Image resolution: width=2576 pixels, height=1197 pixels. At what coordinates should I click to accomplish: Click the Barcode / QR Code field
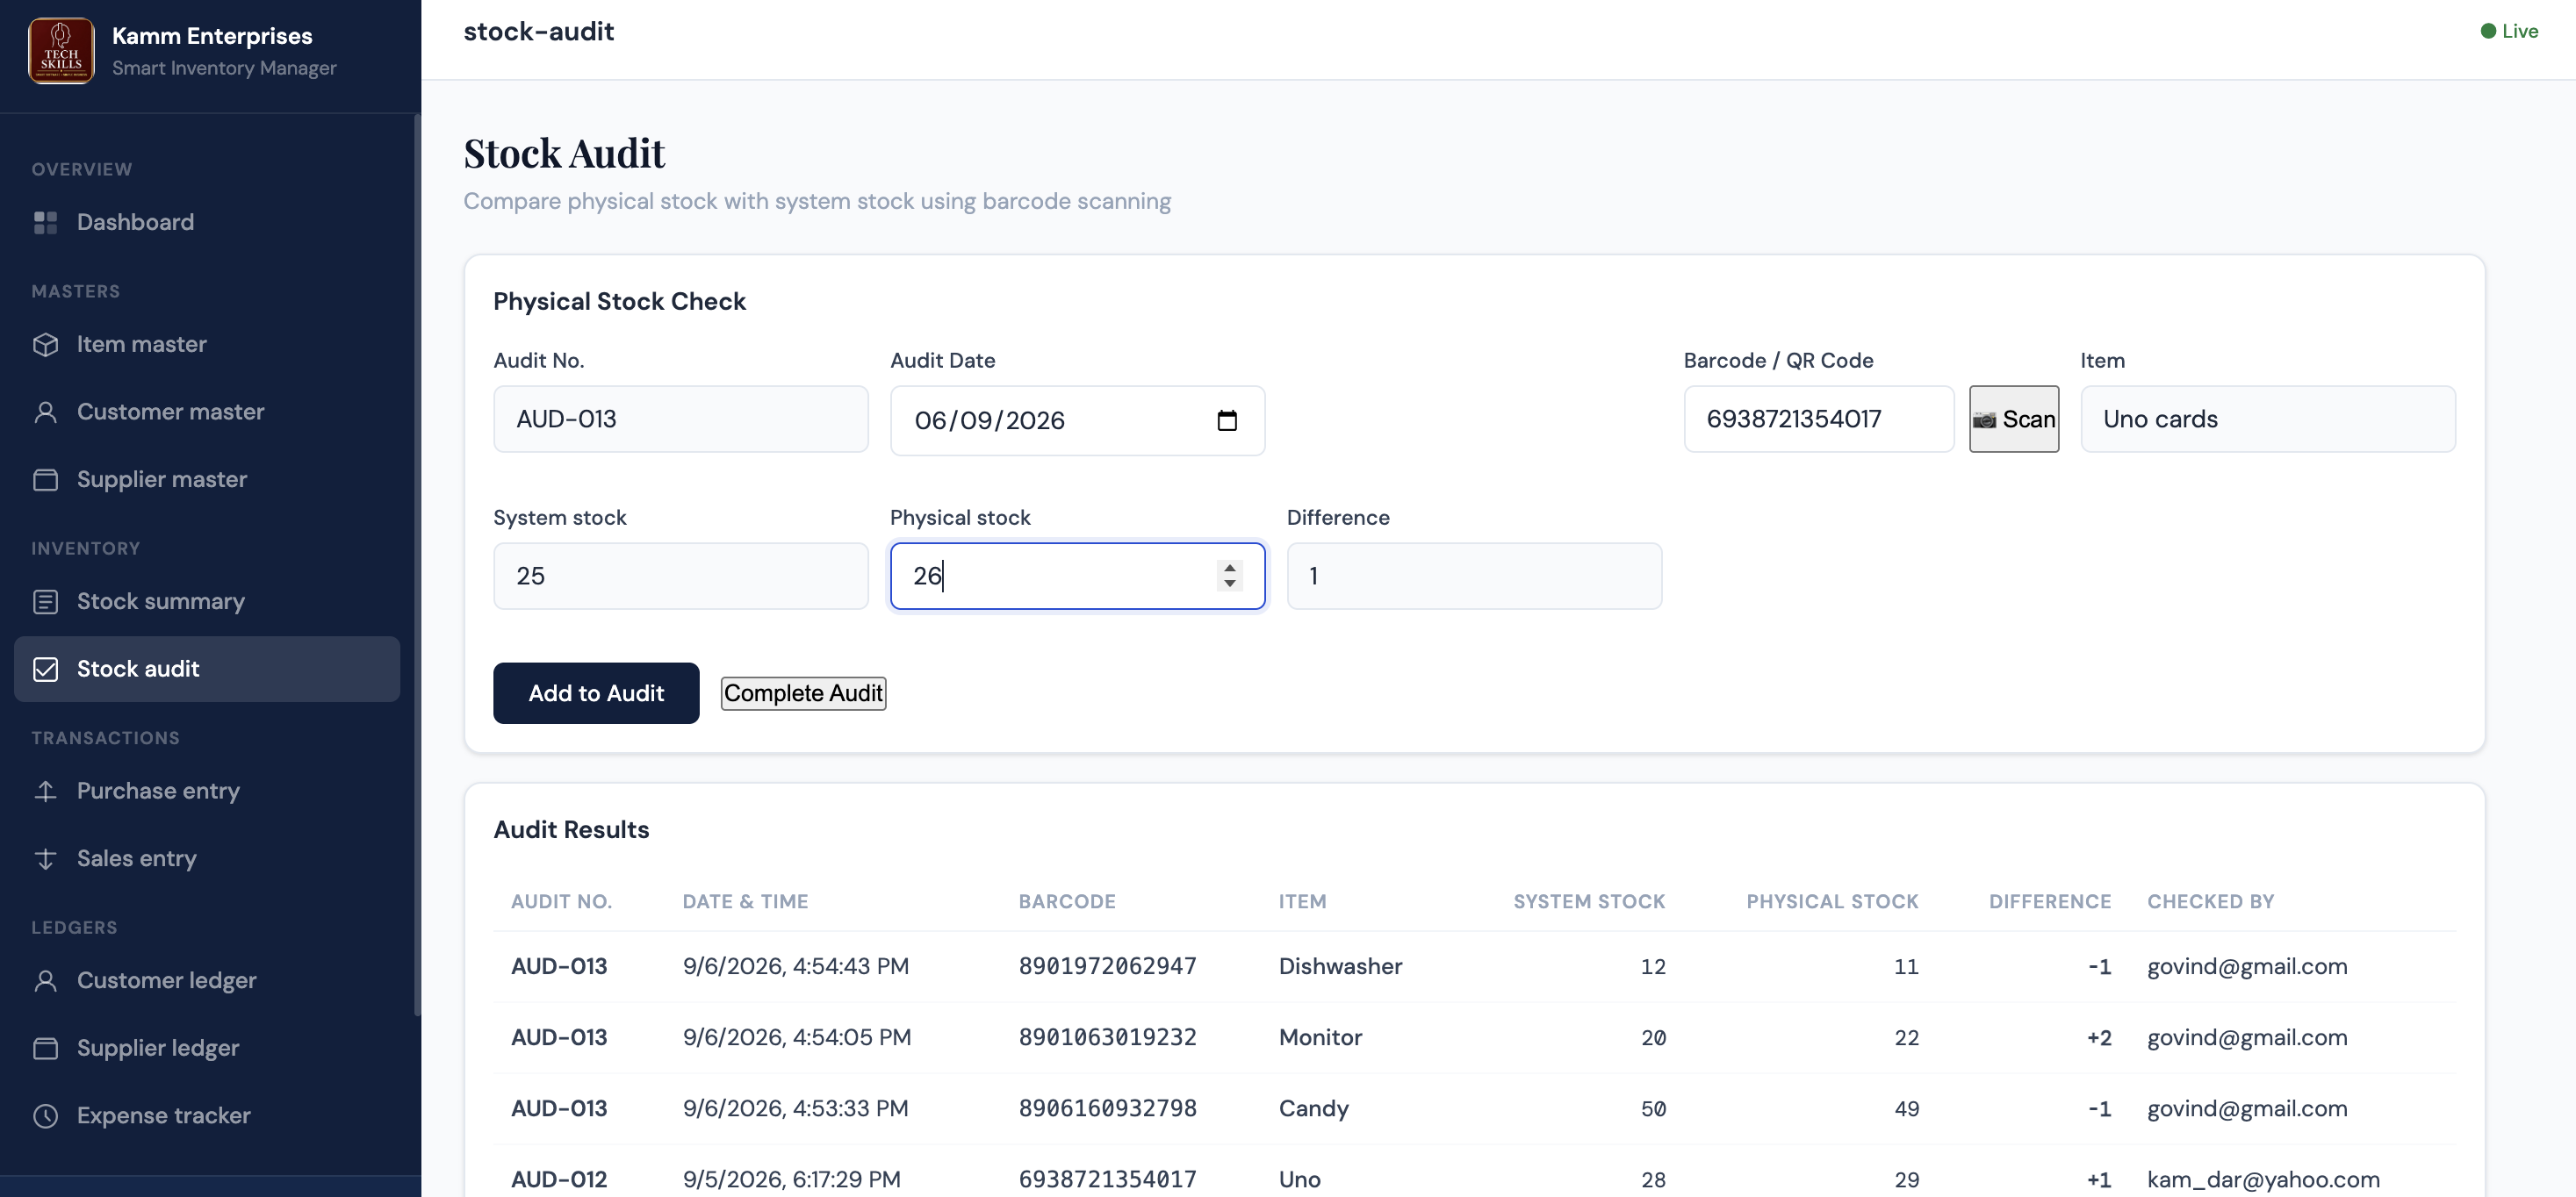click(x=1818, y=419)
